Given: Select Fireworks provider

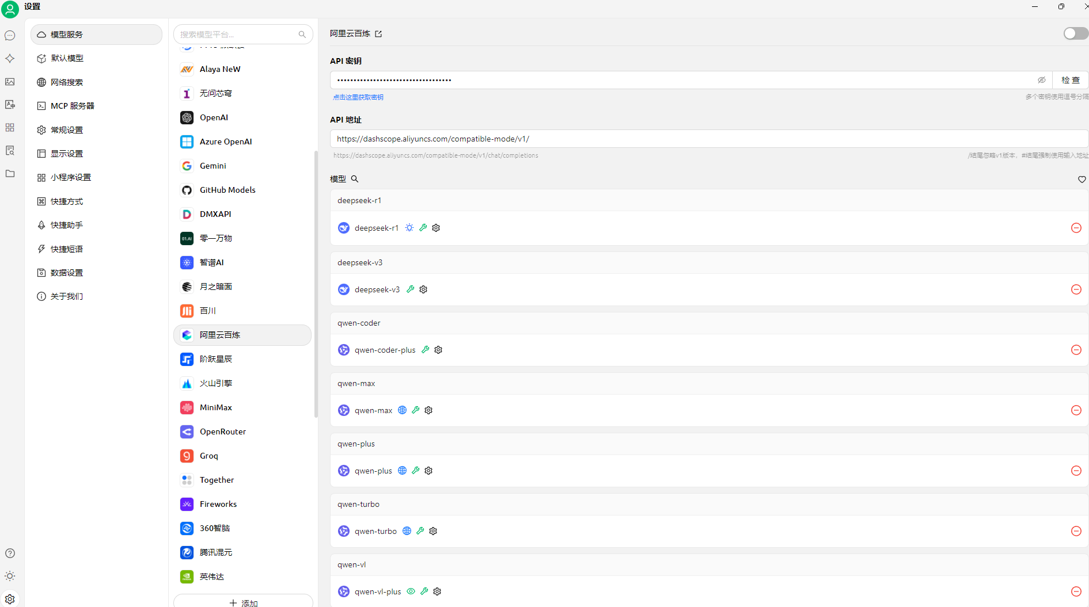Looking at the screenshot, I should [242, 504].
